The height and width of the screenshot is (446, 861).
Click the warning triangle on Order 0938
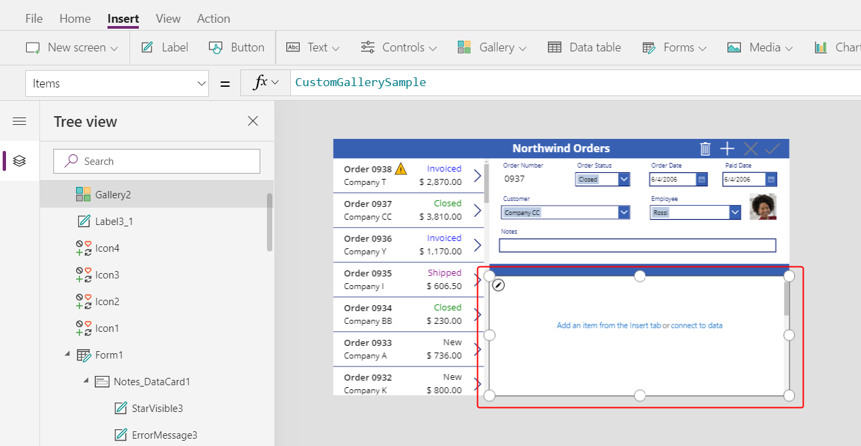coord(400,168)
